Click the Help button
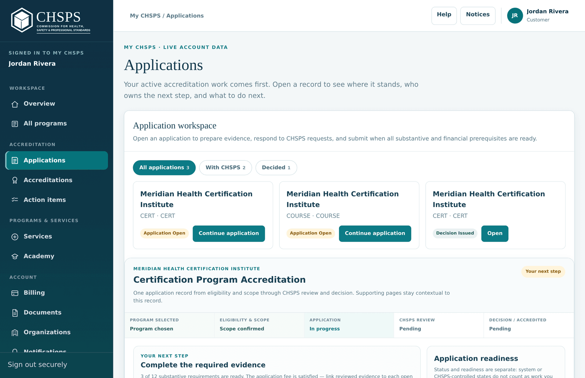Screen dimensions: 585x378 pos(444,16)
